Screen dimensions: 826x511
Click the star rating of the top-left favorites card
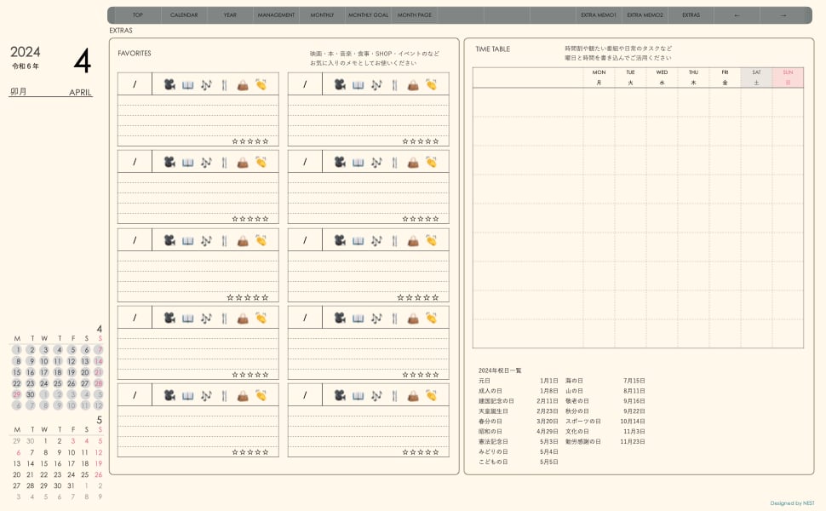click(x=250, y=141)
